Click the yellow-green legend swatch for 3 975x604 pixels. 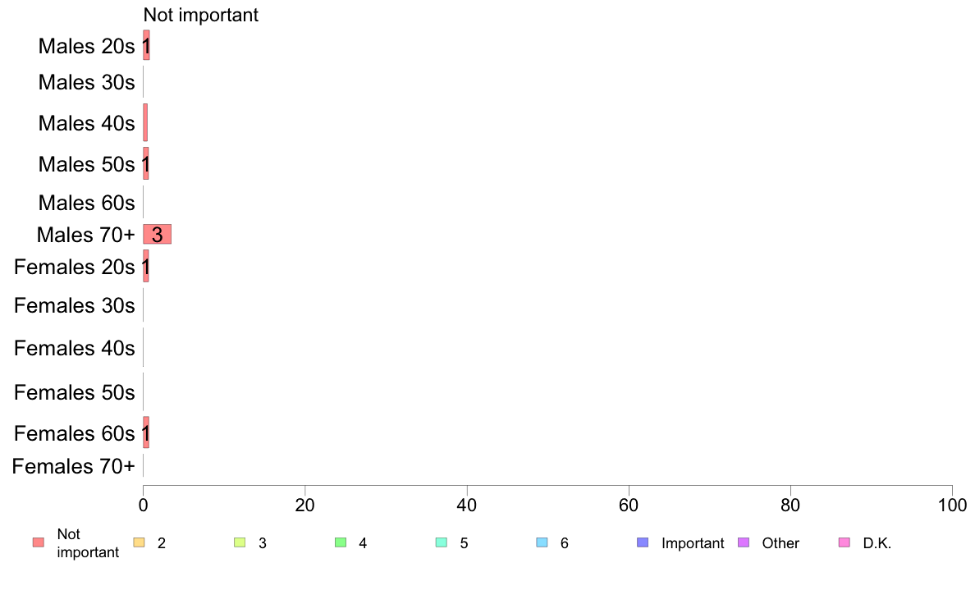[x=240, y=542]
